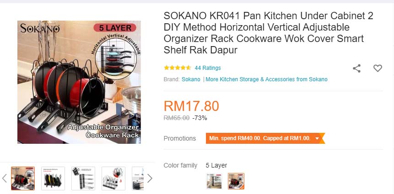Show previous thumbnails with left arrow
394x194 pixels.
pos(4,178)
